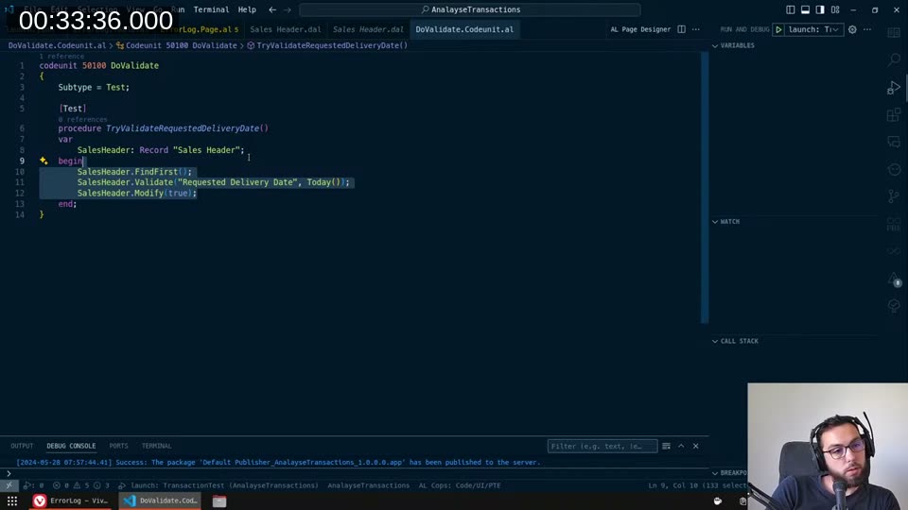Switch to the OUTPUT panel tab
This screenshot has height=510, width=908.
22,446
